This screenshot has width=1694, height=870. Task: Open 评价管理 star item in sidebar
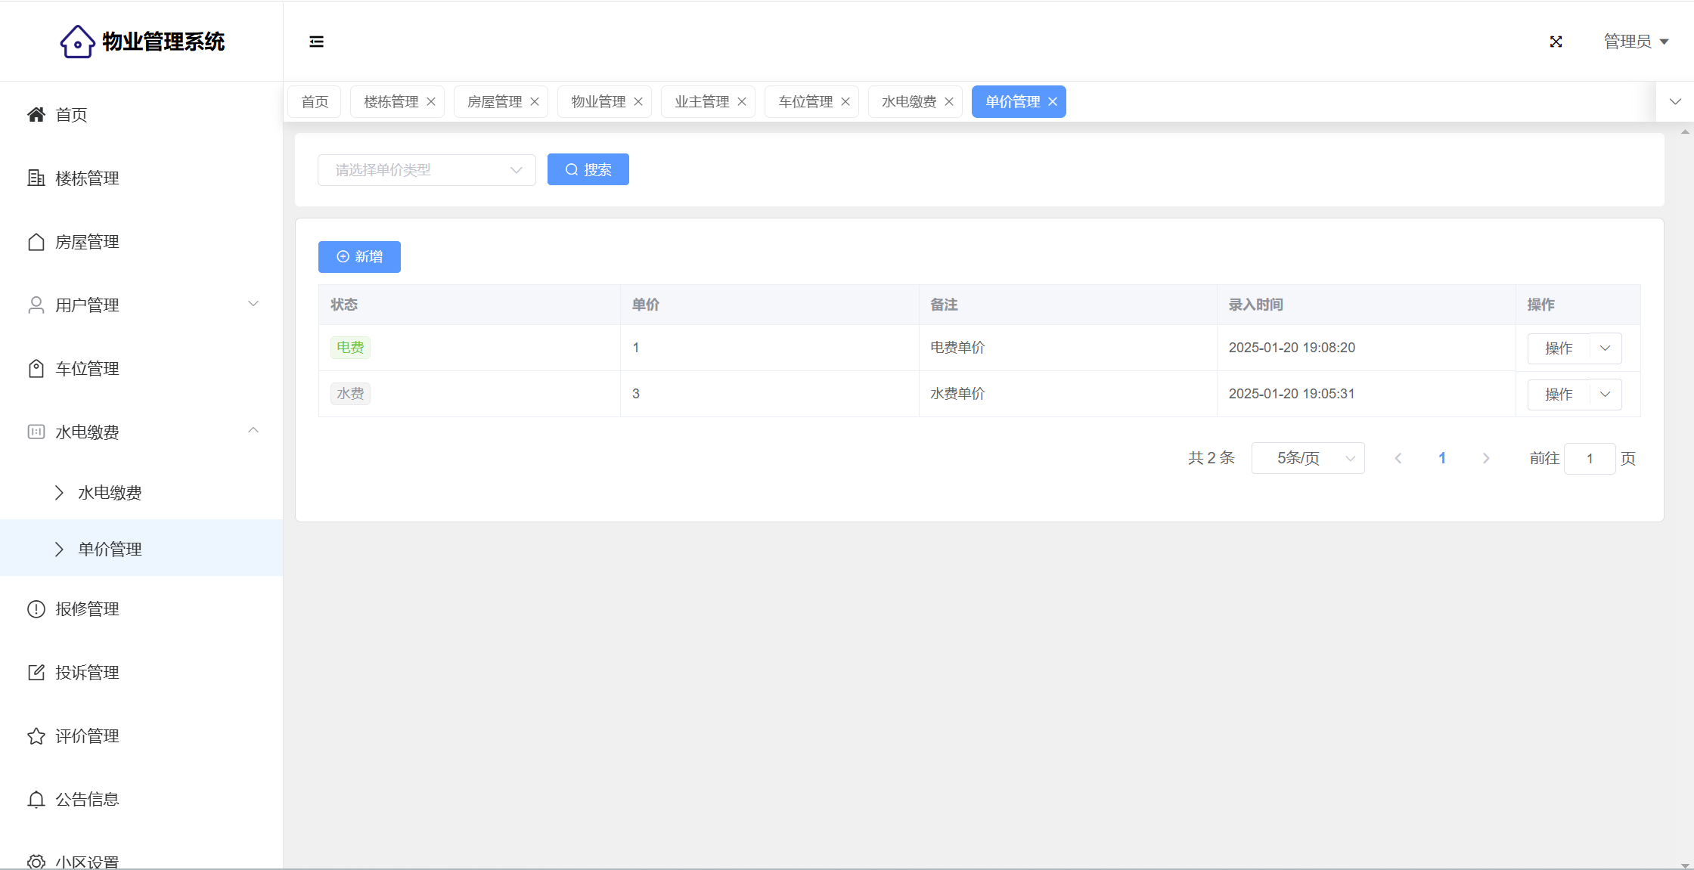tap(87, 736)
